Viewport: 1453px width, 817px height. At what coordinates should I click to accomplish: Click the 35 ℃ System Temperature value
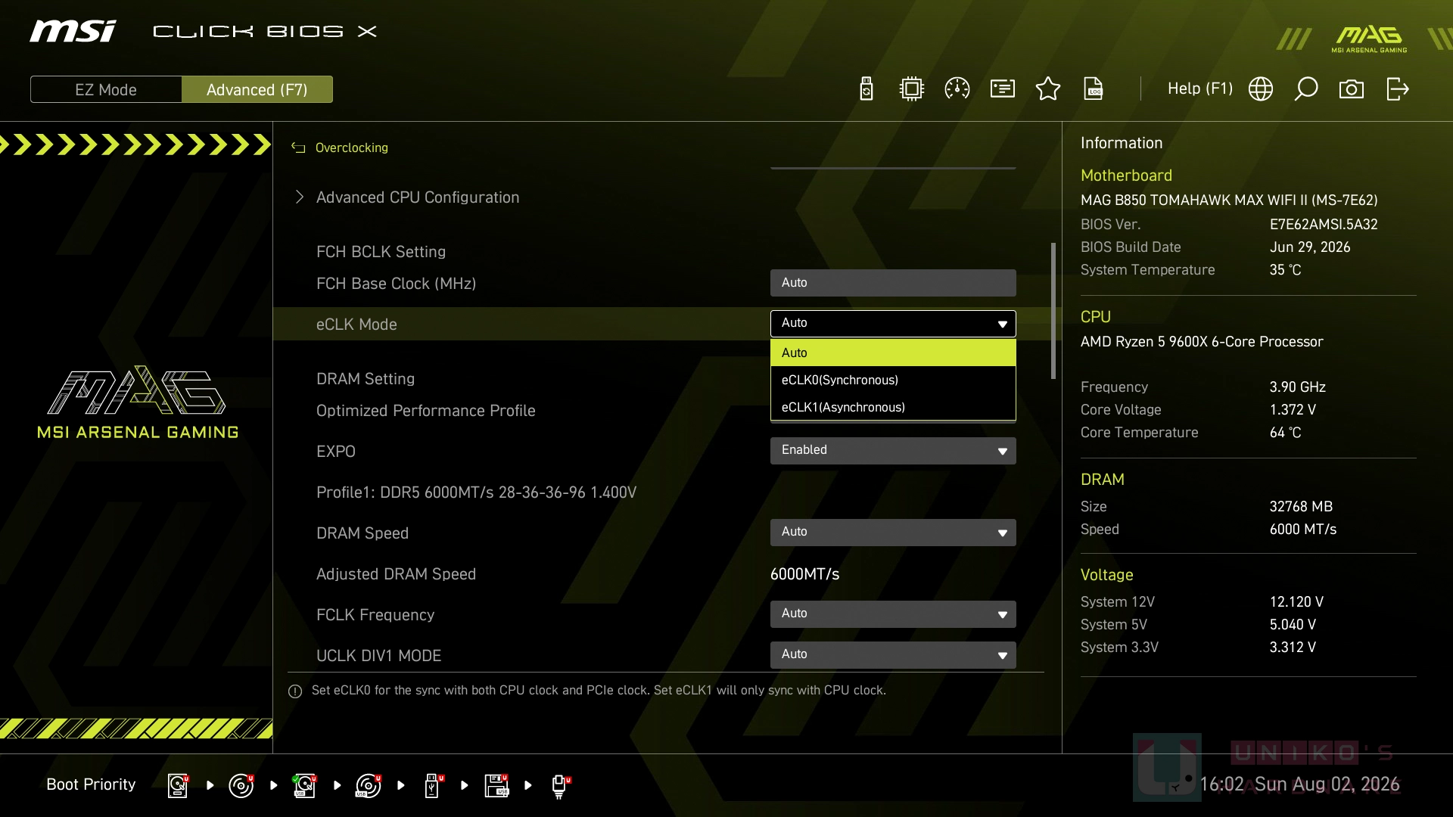[1285, 270]
